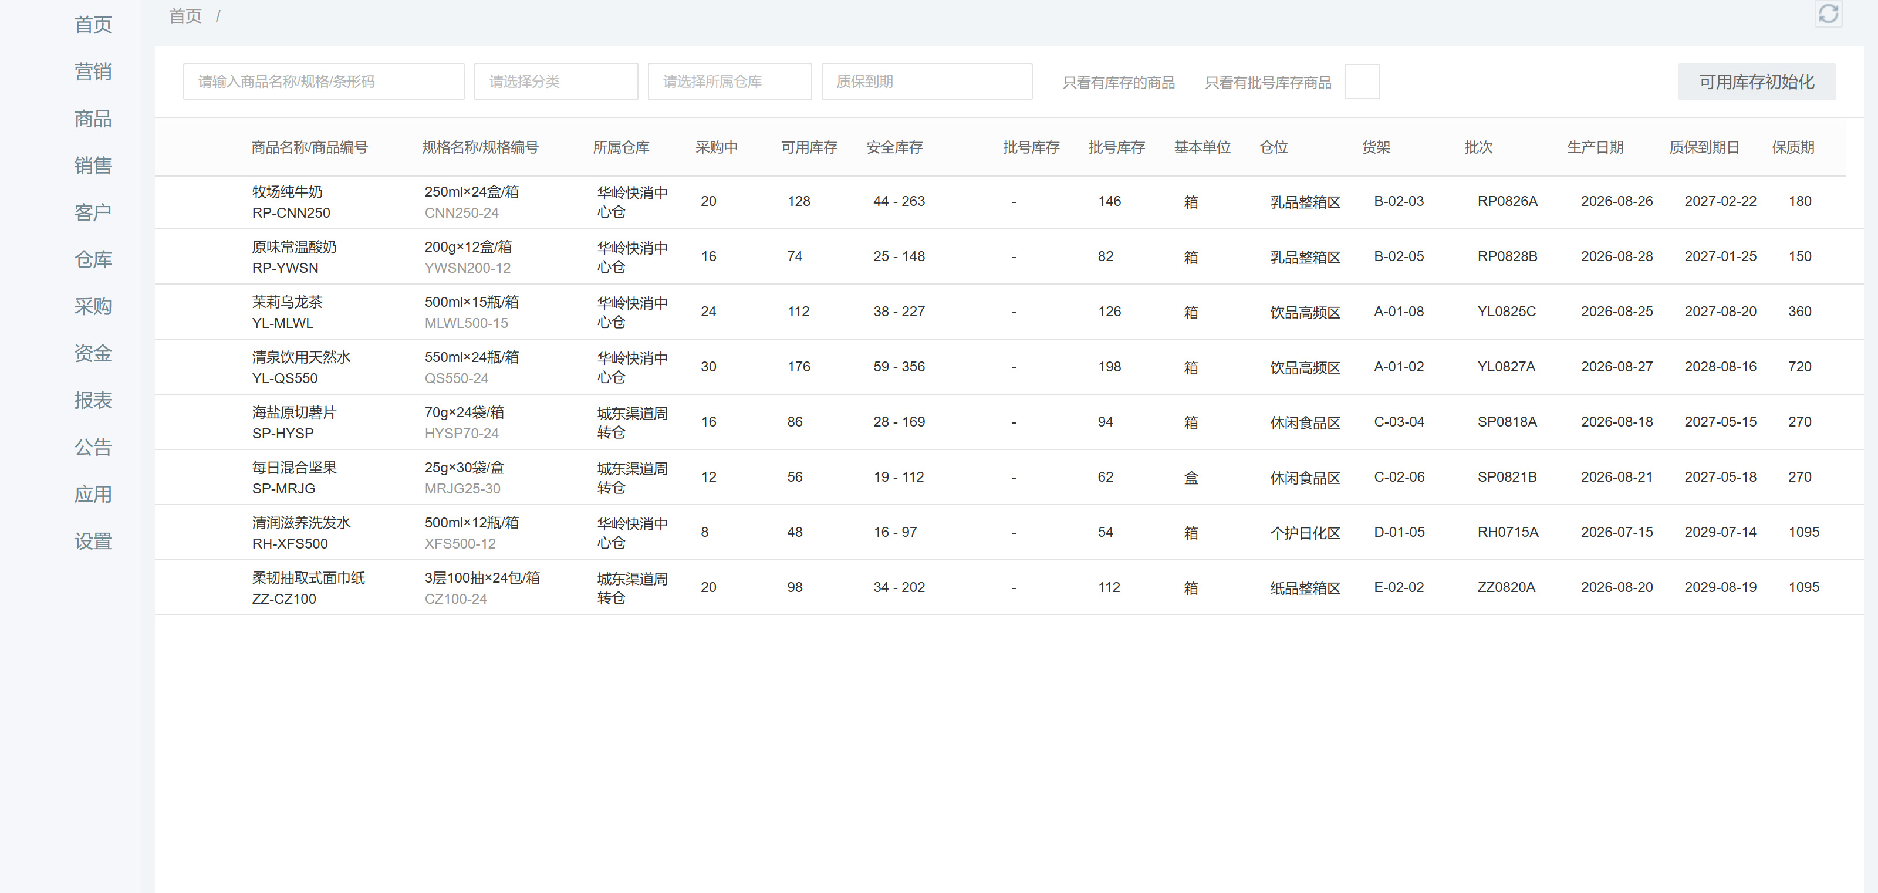Viewport: 1878px width, 893px height.
Task: Click the 盒 unit cell
Action: click(x=1191, y=478)
